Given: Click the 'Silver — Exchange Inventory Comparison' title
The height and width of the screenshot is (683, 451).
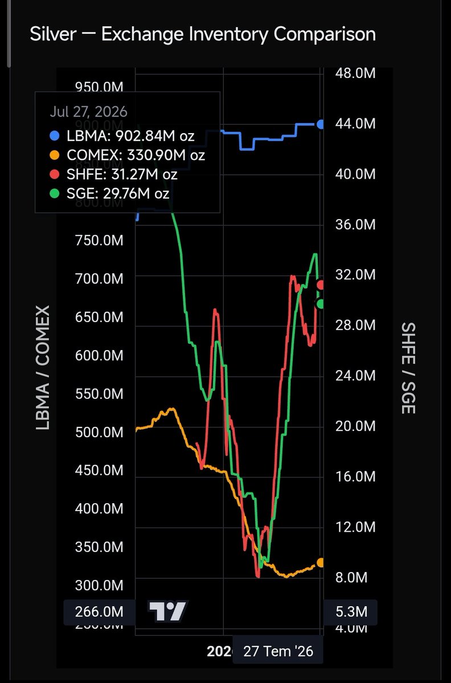Looking at the screenshot, I should tap(203, 34).
